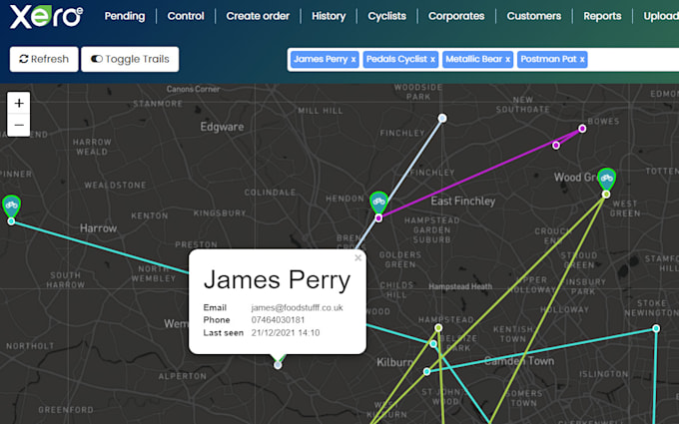This screenshot has height=424, width=679.
Task: Toggle Trails on the map
Action: (130, 59)
